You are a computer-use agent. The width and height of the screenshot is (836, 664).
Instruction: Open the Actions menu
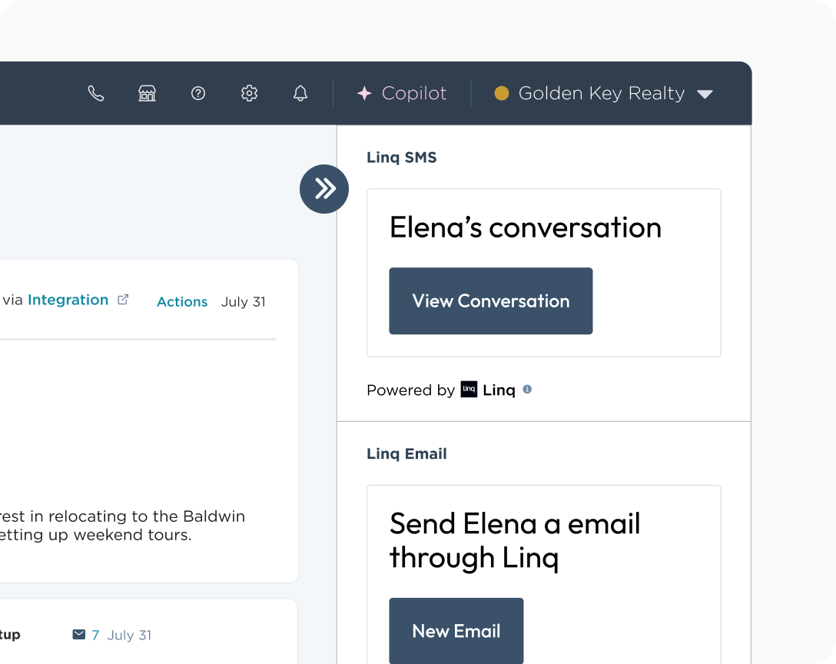click(181, 302)
